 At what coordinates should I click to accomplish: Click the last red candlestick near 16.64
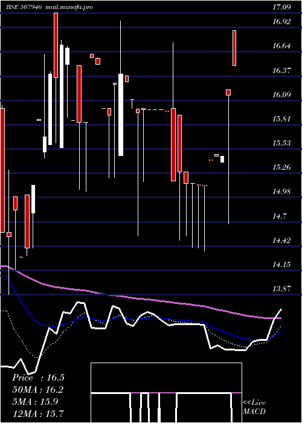pos(234,48)
